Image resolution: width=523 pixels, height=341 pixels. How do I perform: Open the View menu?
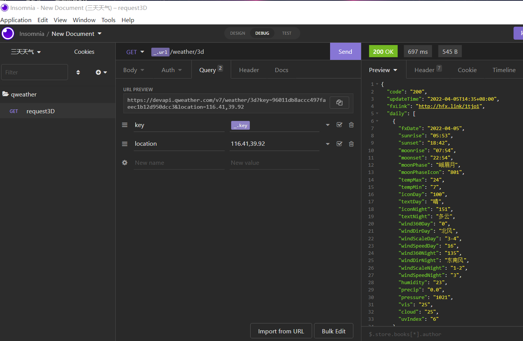click(60, 20)
